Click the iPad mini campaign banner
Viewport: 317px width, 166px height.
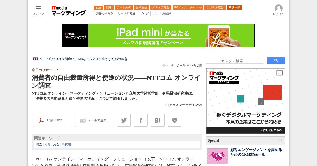(158, 36)
